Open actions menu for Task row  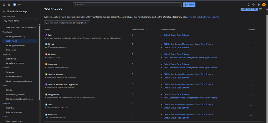[251, 105]
